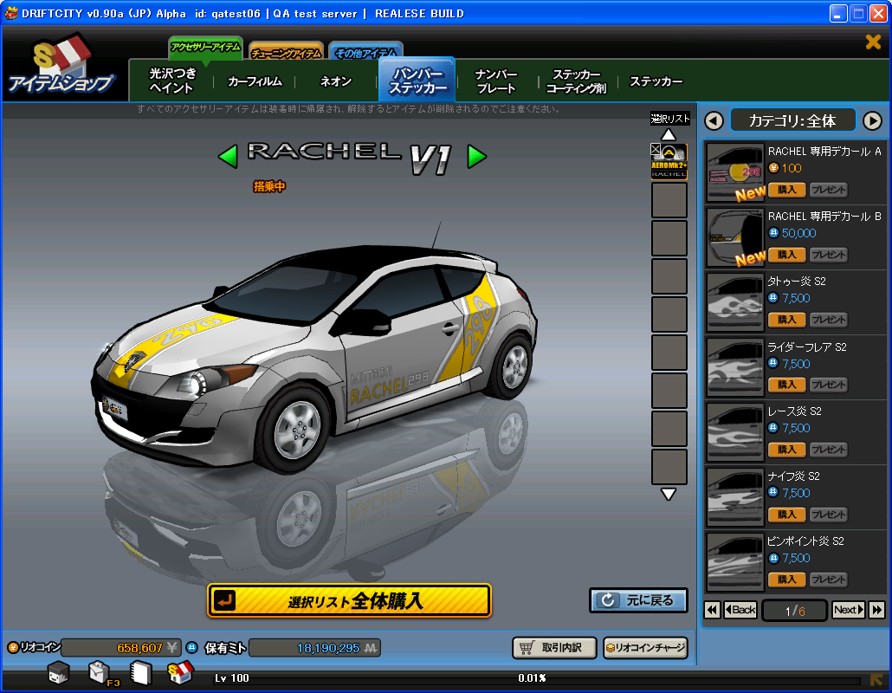
Task: Buy レース炎 S2 with 購入 button
Action: (x=786, y=450)
